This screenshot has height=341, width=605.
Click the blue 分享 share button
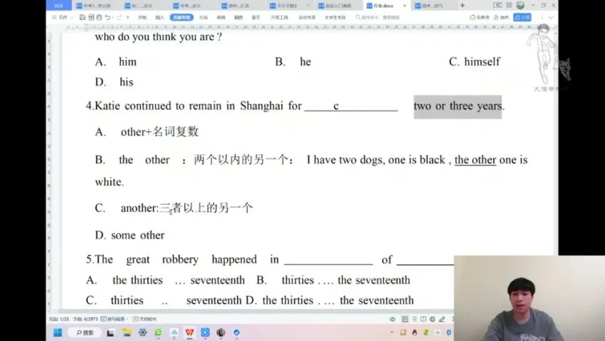click(523, 17)
